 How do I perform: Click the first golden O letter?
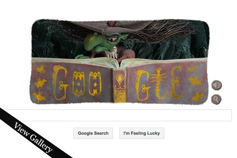coord(78,84)
